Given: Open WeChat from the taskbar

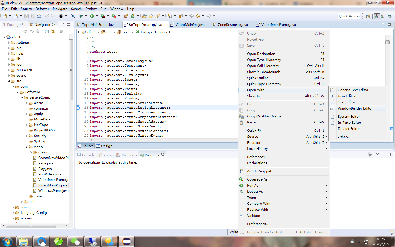Looking at the screenshot, I should tap(75, 242).
